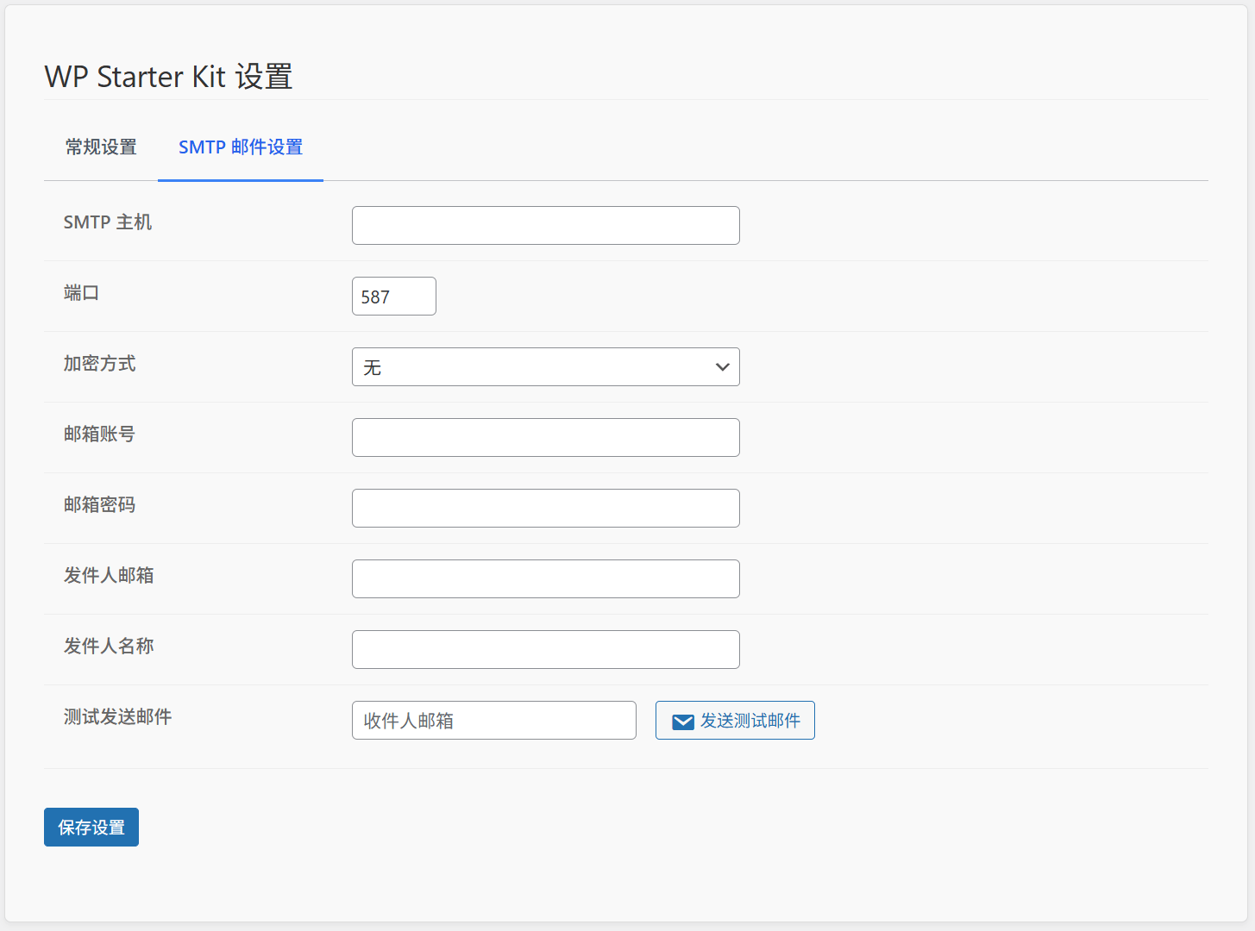Click the 保存设置 button
Viewport: 1255px width, 931px height.
91,827
